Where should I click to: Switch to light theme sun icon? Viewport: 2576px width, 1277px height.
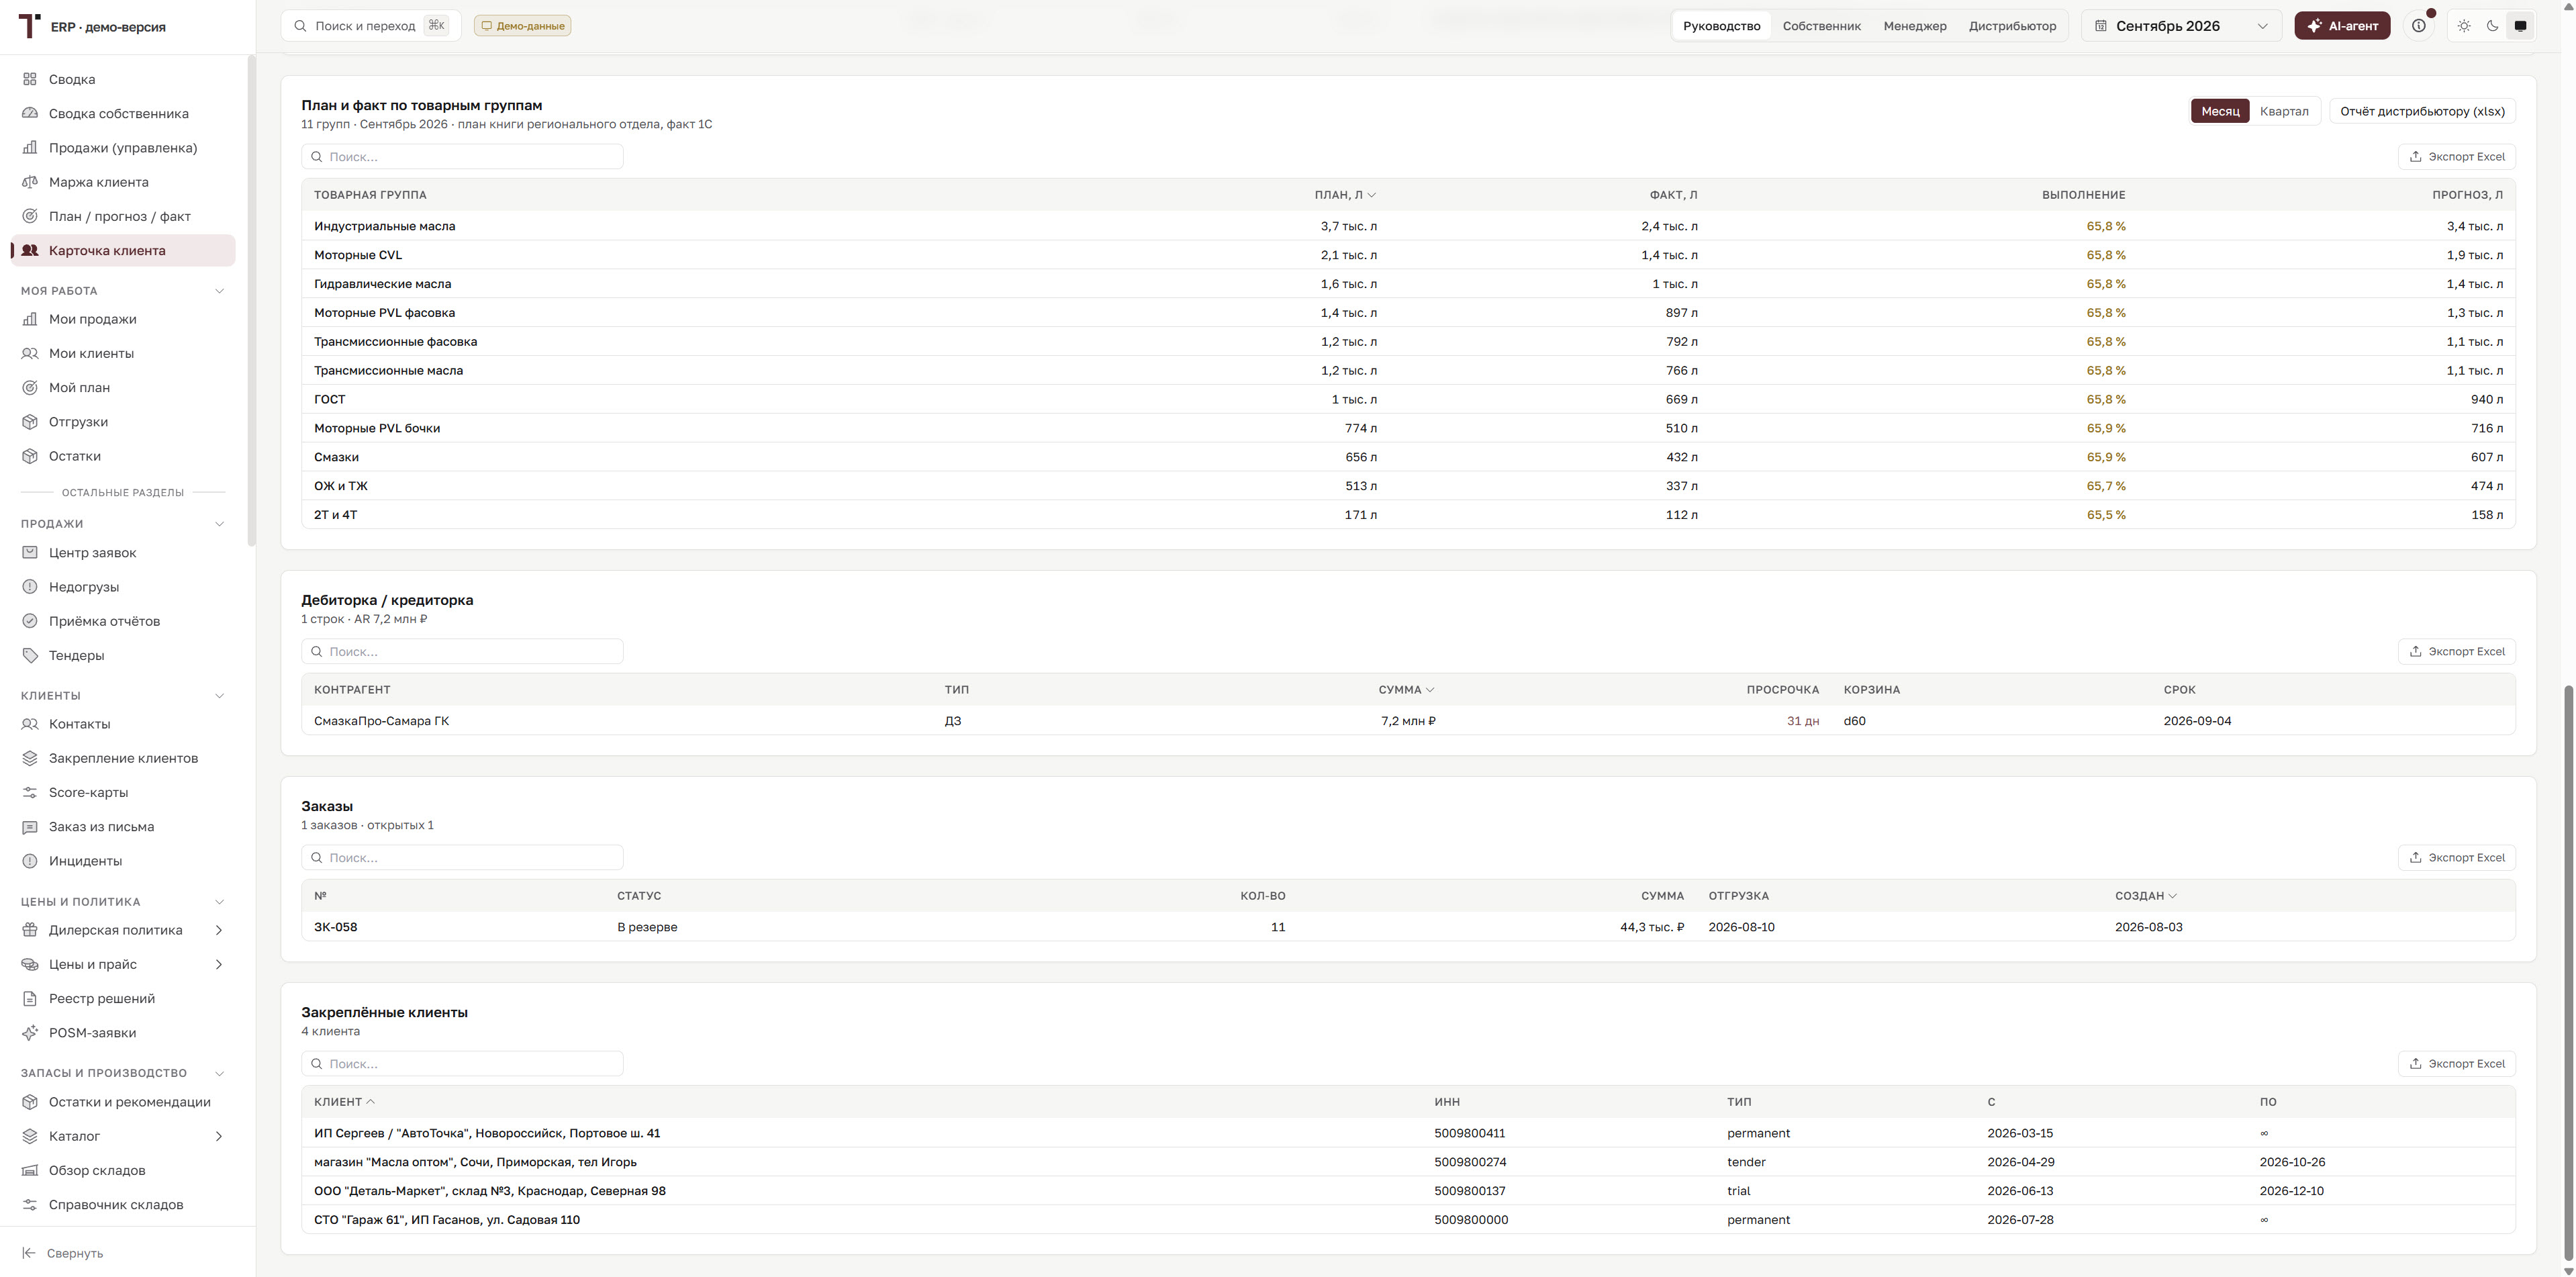pos(2464,26)
